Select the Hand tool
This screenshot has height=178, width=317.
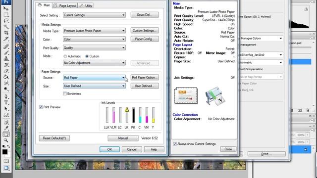pyautogui.click(x=6, y=134)
